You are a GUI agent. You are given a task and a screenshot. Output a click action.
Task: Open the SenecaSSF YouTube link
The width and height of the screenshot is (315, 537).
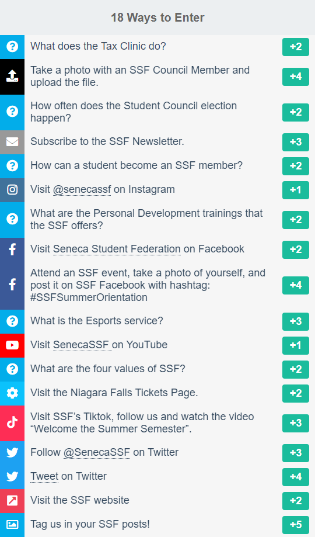(x=81, y=345)
